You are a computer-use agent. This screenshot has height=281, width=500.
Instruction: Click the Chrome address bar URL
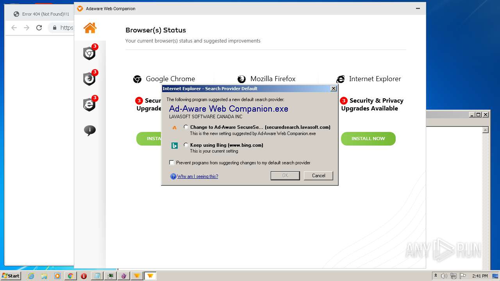[66, 28]
